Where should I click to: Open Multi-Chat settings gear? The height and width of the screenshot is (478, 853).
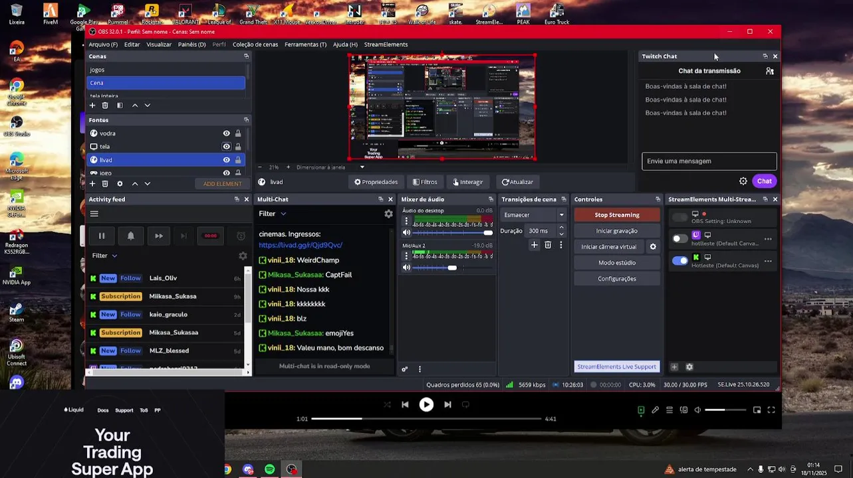click(388, 214)
